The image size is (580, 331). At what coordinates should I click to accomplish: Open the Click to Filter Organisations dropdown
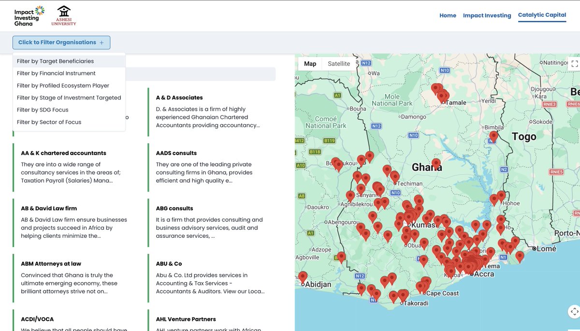click(x=61, y=43)
